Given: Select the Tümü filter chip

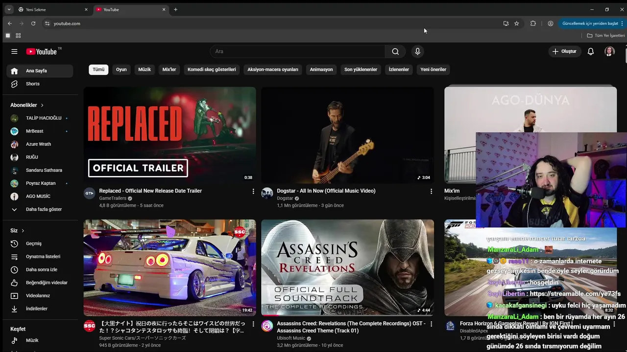Looking at the screenshot, I should click(98, 69).
